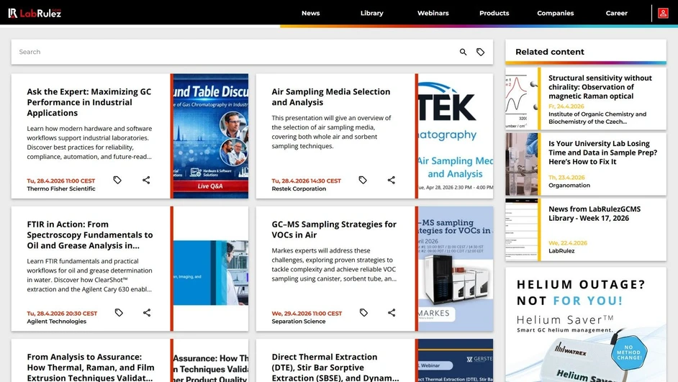Image resolution: width=678 pixels, height=382 pixels.
Task: Open Air Sampling Media Selection and Analysis title
Action: [x=331, y=97]
